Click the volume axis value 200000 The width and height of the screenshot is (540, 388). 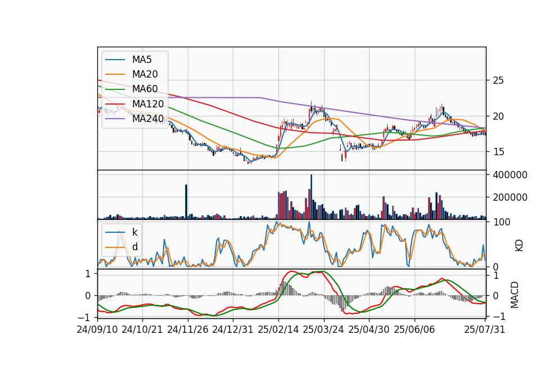point(510,197)
